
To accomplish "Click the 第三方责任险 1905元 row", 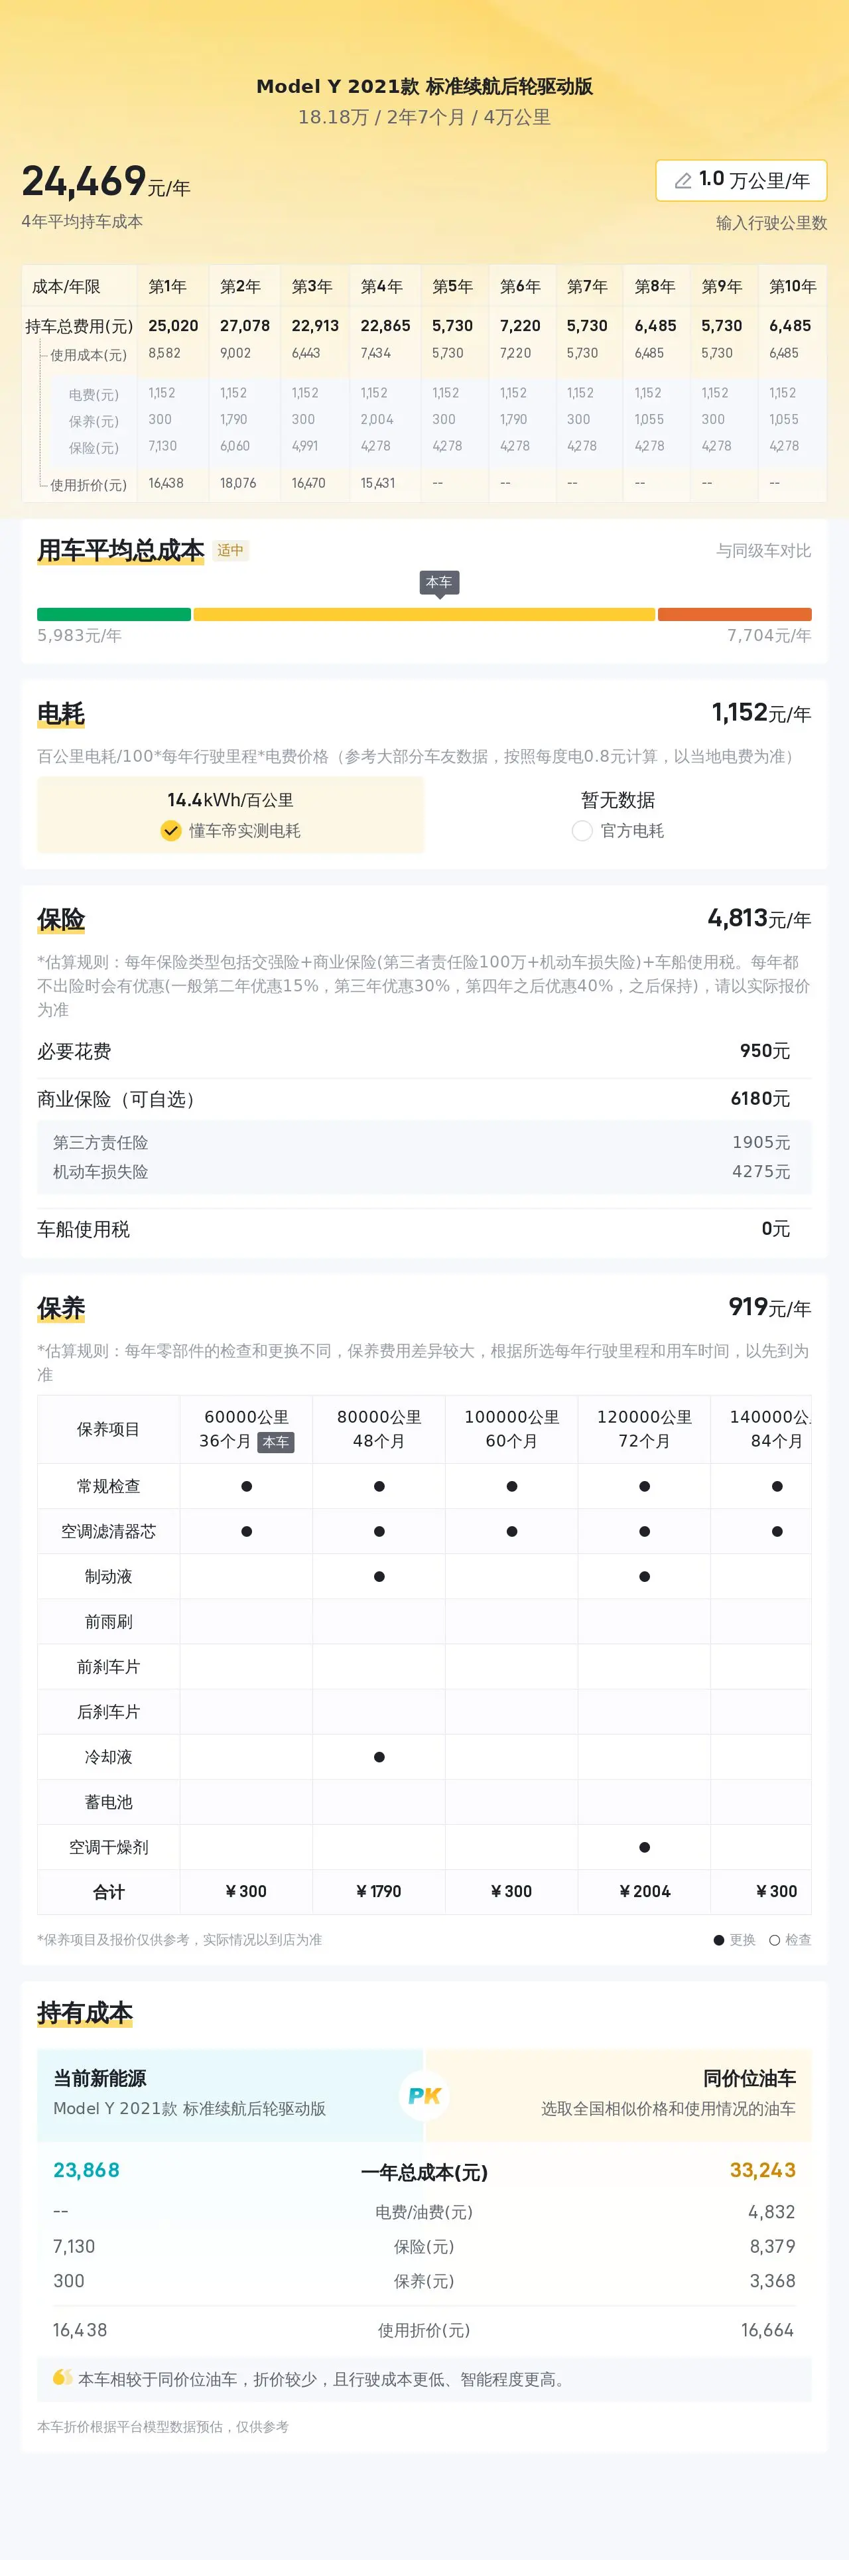I will click(424, 1143).
